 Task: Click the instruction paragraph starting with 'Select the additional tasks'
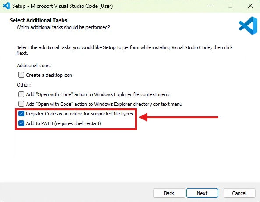click(125, 50)
